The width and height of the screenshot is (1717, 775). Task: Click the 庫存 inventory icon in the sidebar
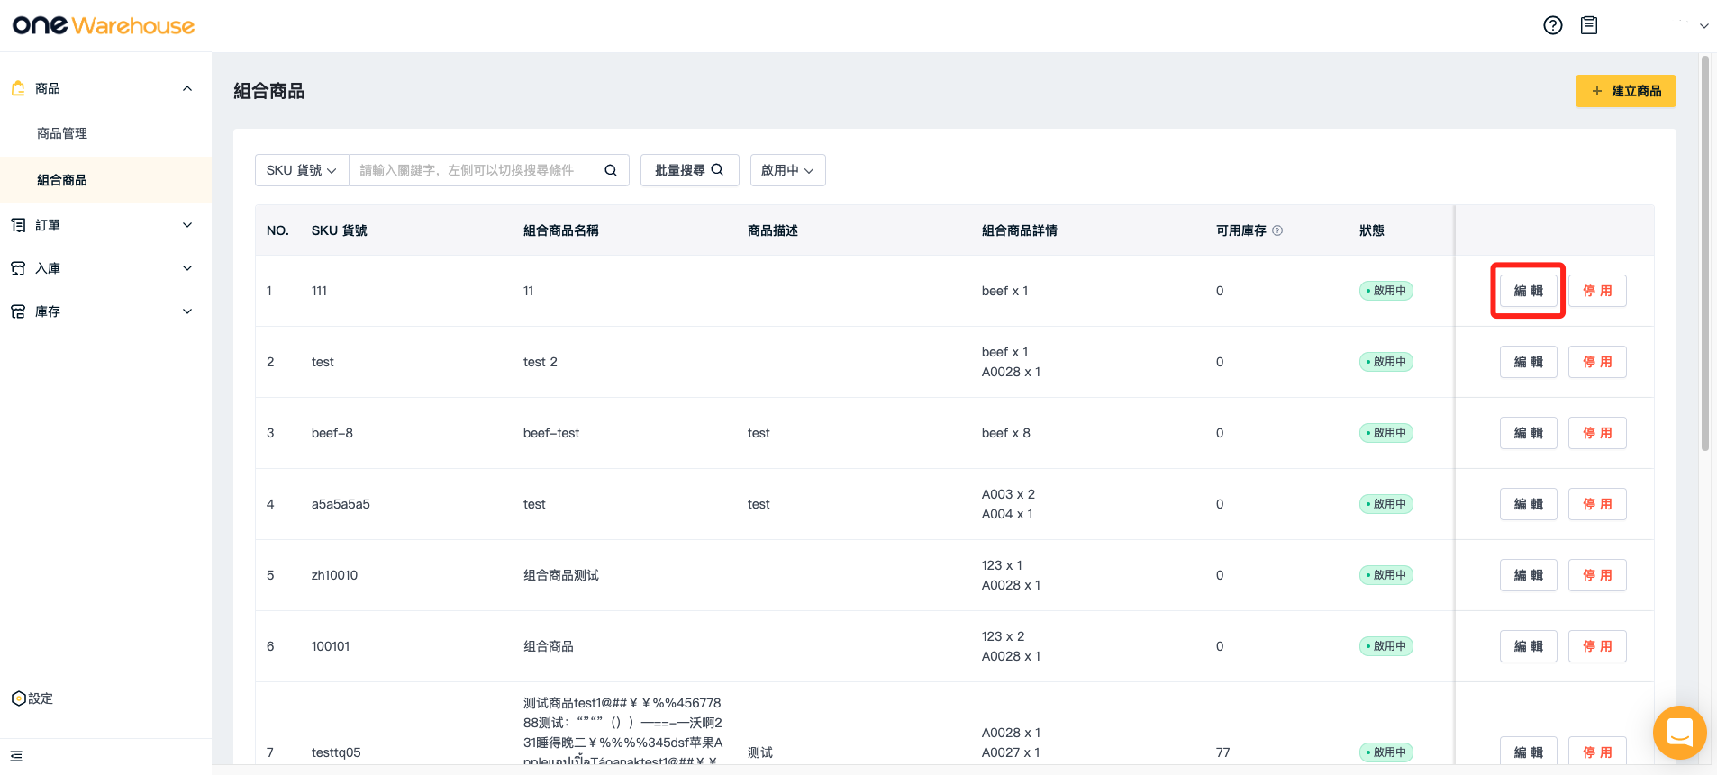(18, 311)
